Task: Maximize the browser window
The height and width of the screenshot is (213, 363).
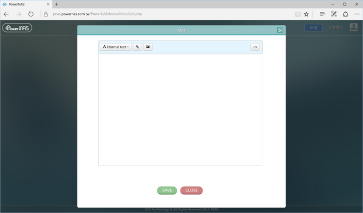Action: pyautogui.click(x=345, y=4)
